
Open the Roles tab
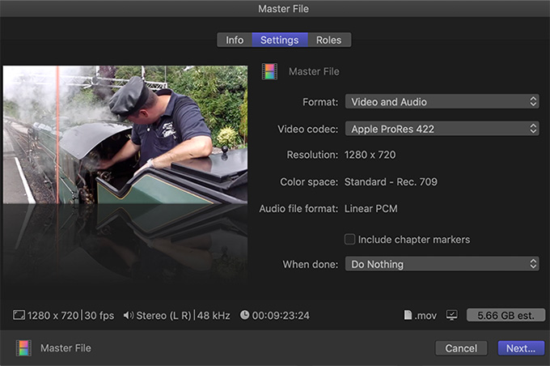click(x=329, y=40)
